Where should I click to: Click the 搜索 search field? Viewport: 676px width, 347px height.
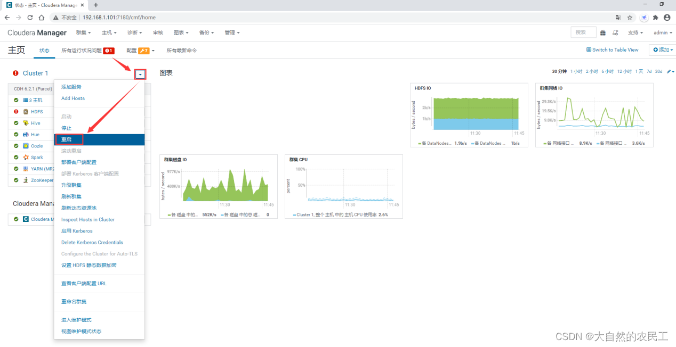coord(583,32)
